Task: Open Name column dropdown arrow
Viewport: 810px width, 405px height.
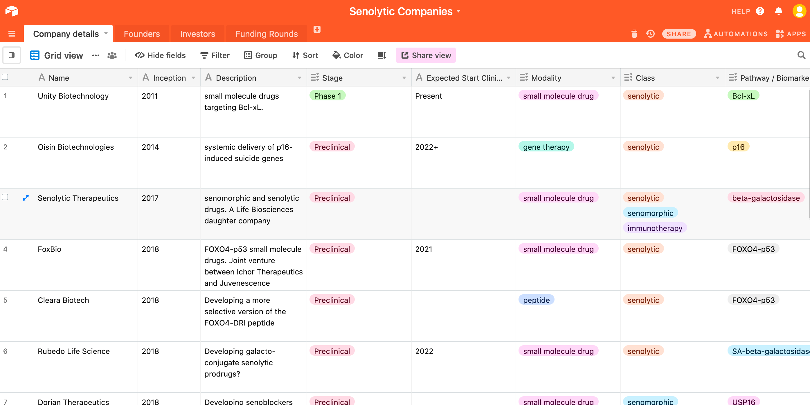Action: (130, 78)
